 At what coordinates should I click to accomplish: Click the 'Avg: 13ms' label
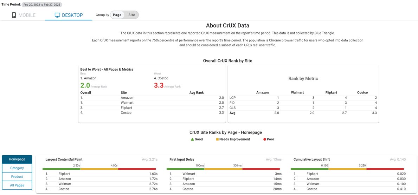[x=274, y=160]
